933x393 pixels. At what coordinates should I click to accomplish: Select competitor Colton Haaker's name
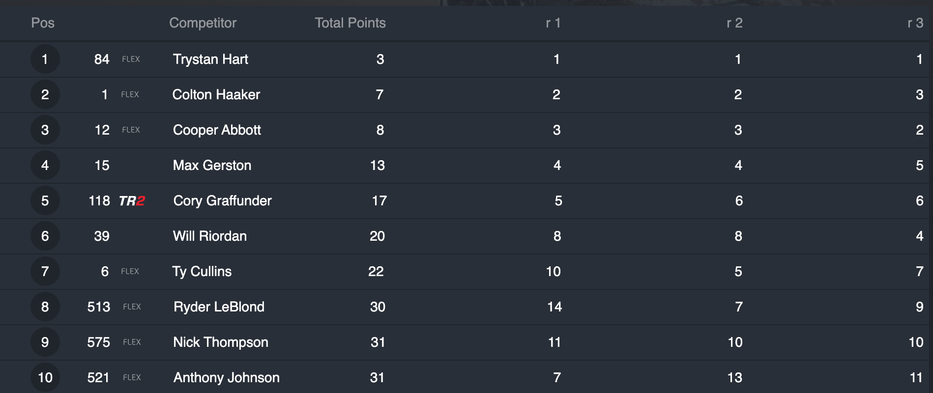click(x=216, y=95)
